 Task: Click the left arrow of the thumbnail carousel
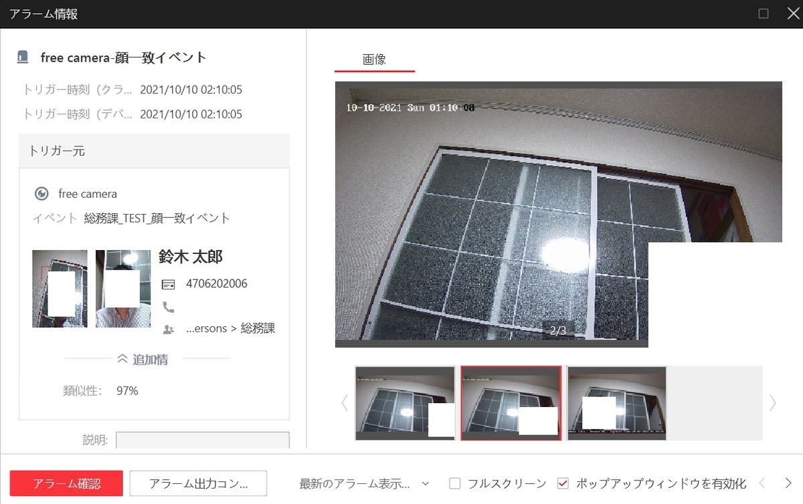coord(344,403)
